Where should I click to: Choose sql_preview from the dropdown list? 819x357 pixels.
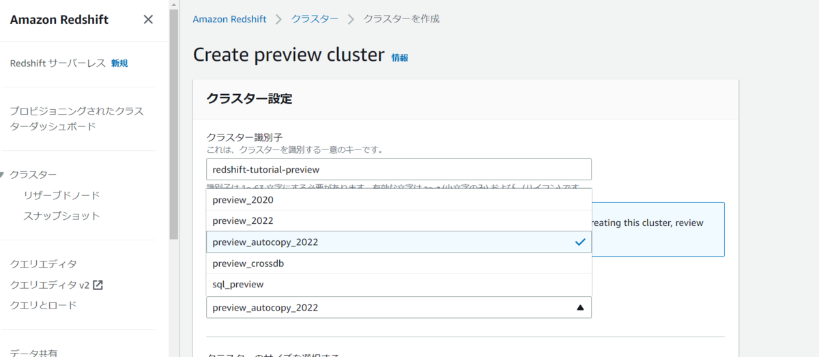coord(399,284)
